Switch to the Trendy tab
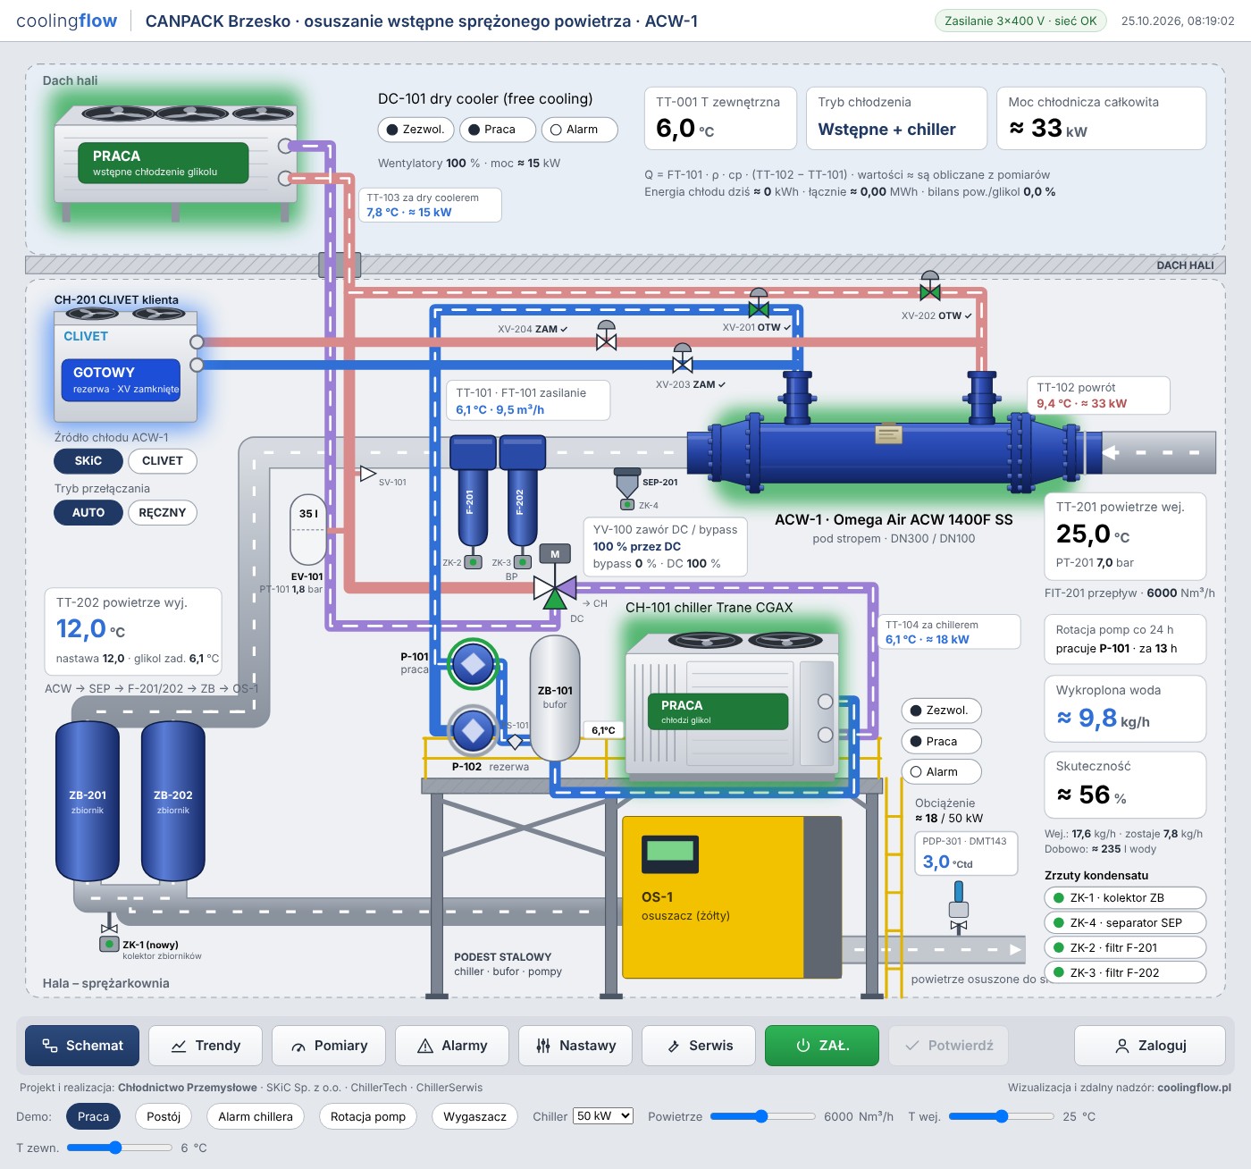The image size is (1251, 1169). [206, 1046]
